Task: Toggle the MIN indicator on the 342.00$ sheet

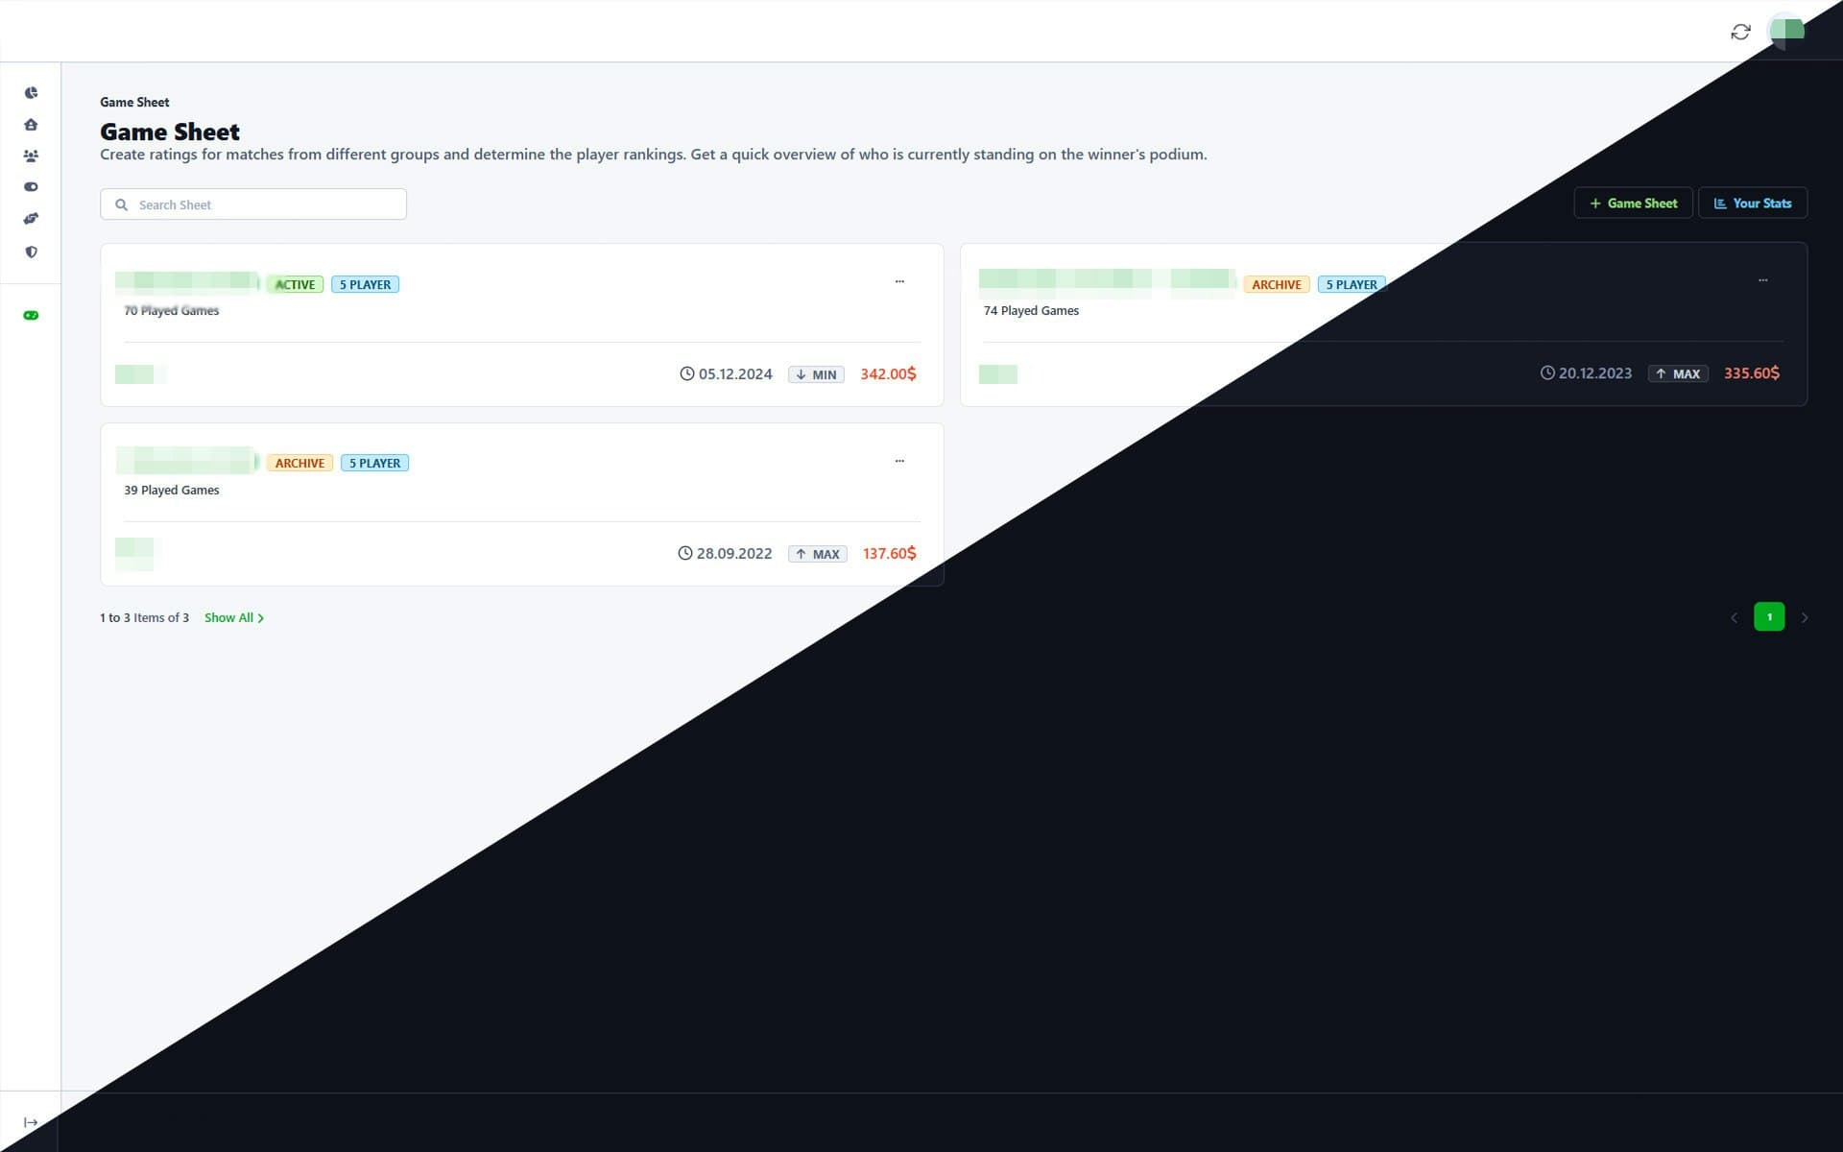Action: tap(815, 374)
